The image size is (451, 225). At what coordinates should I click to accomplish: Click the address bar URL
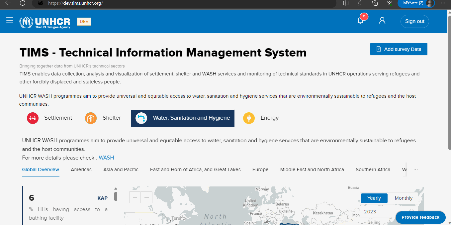coord(75,3)
